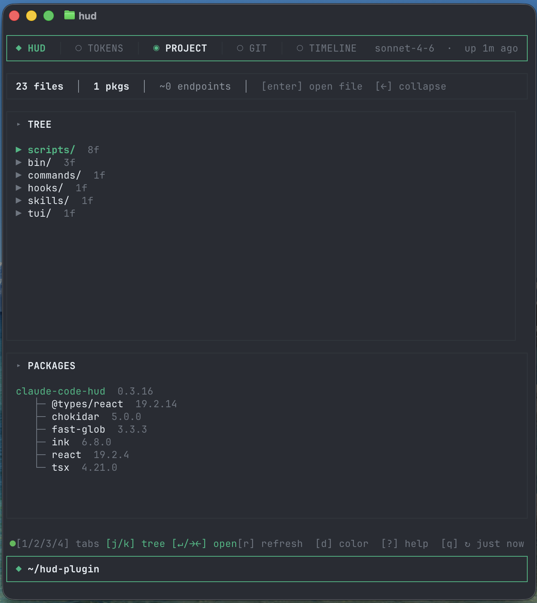Expand the scripts/ folder triangle
The height and width of the screenshot is (603, 537).
(18, 150)
